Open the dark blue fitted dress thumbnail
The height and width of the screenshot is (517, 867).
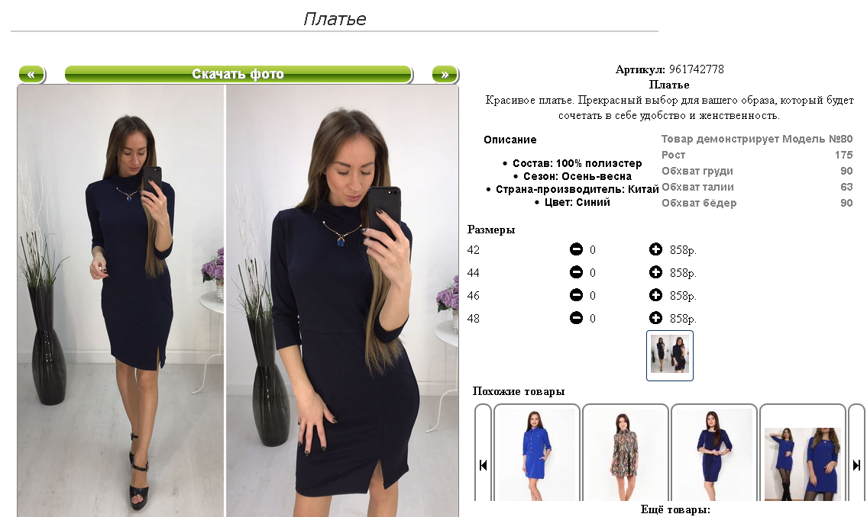point(713,454)
